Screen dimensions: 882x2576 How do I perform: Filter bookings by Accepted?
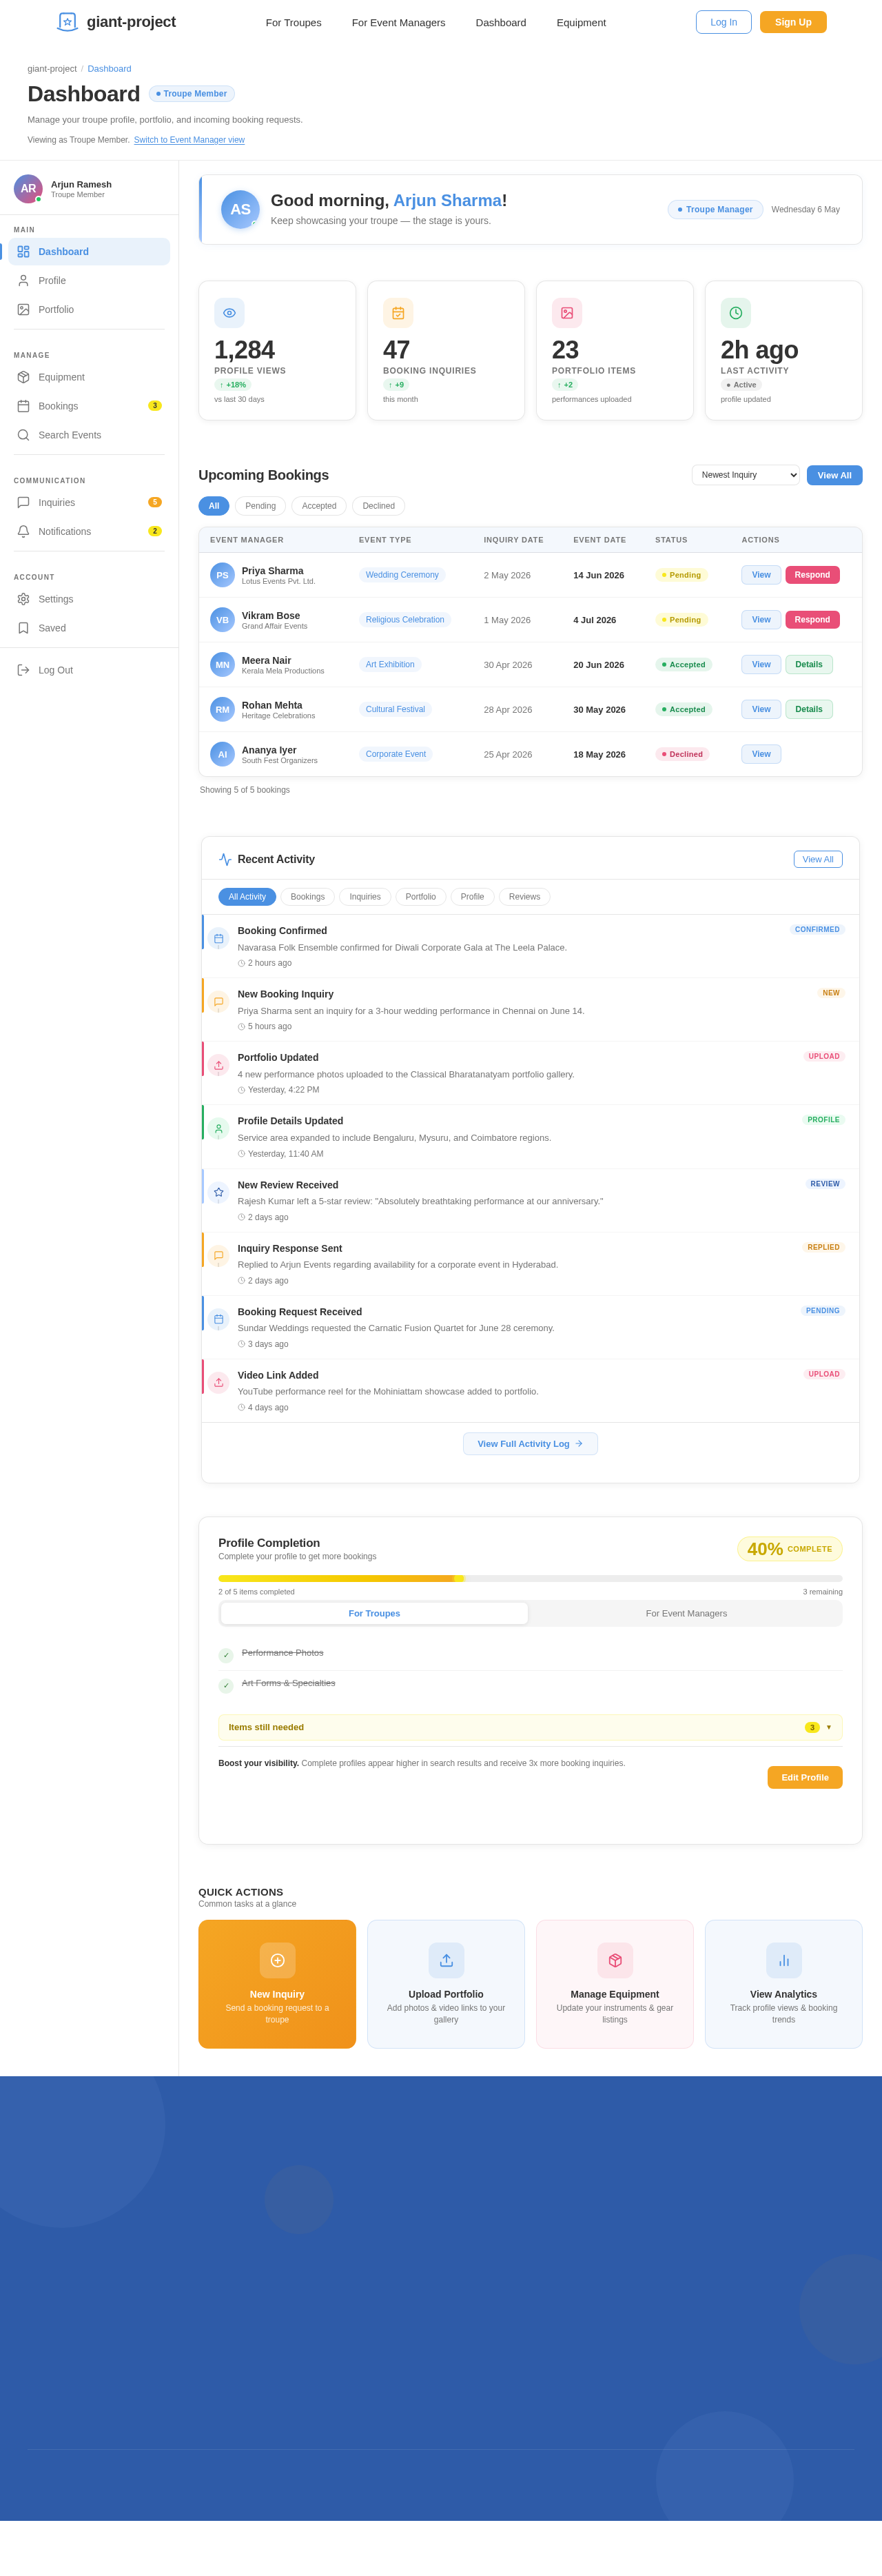click(x=319, y=506)
